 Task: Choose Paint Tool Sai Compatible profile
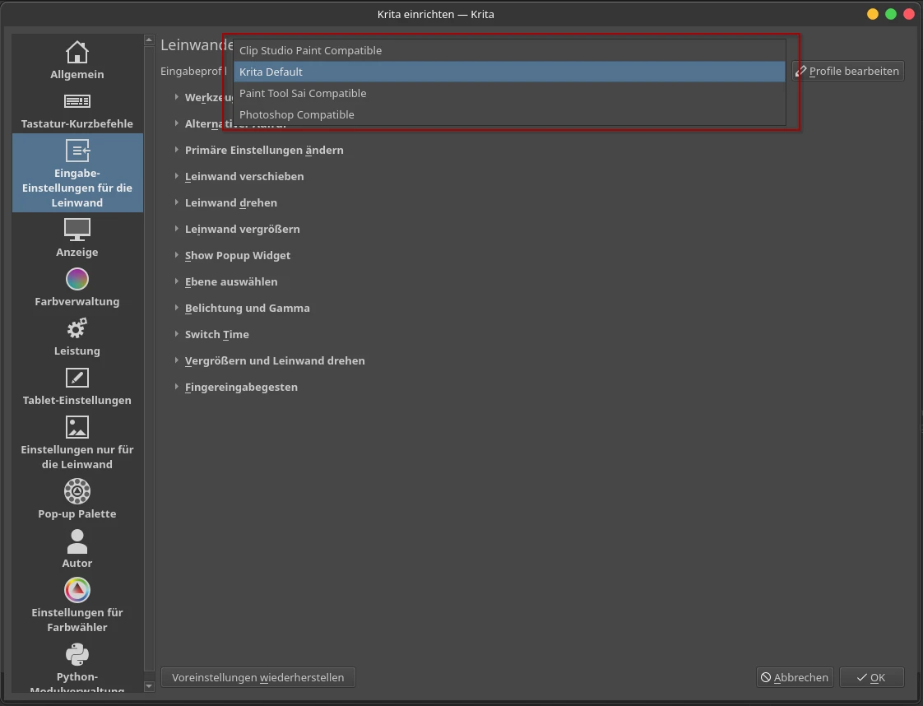[509, 93]
